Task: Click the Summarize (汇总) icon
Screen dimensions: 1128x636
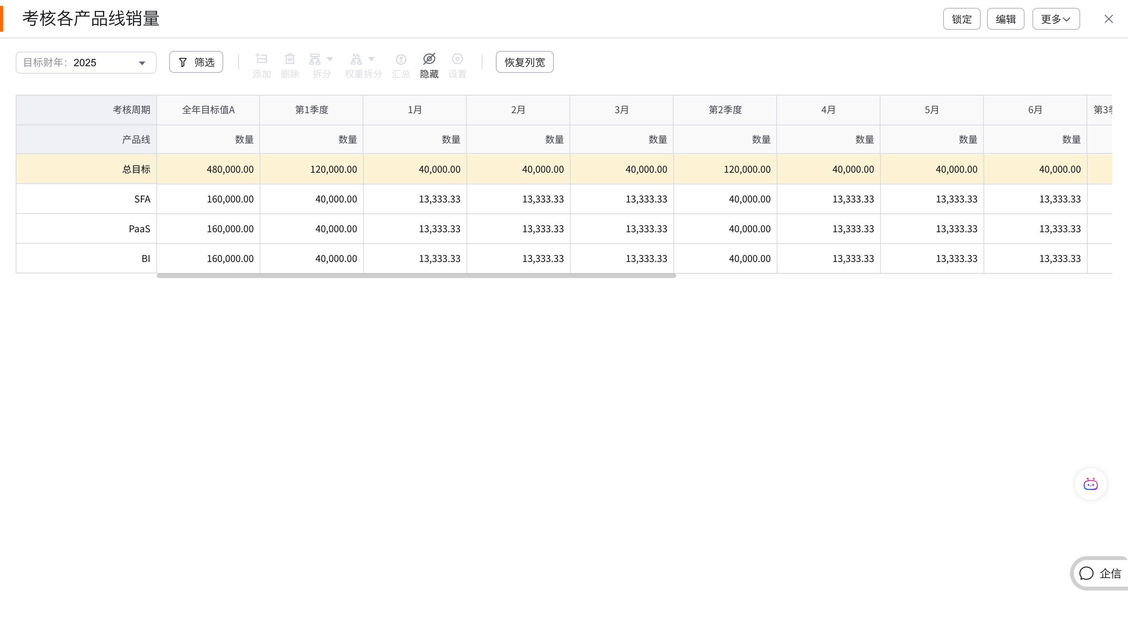Action: 401,59
